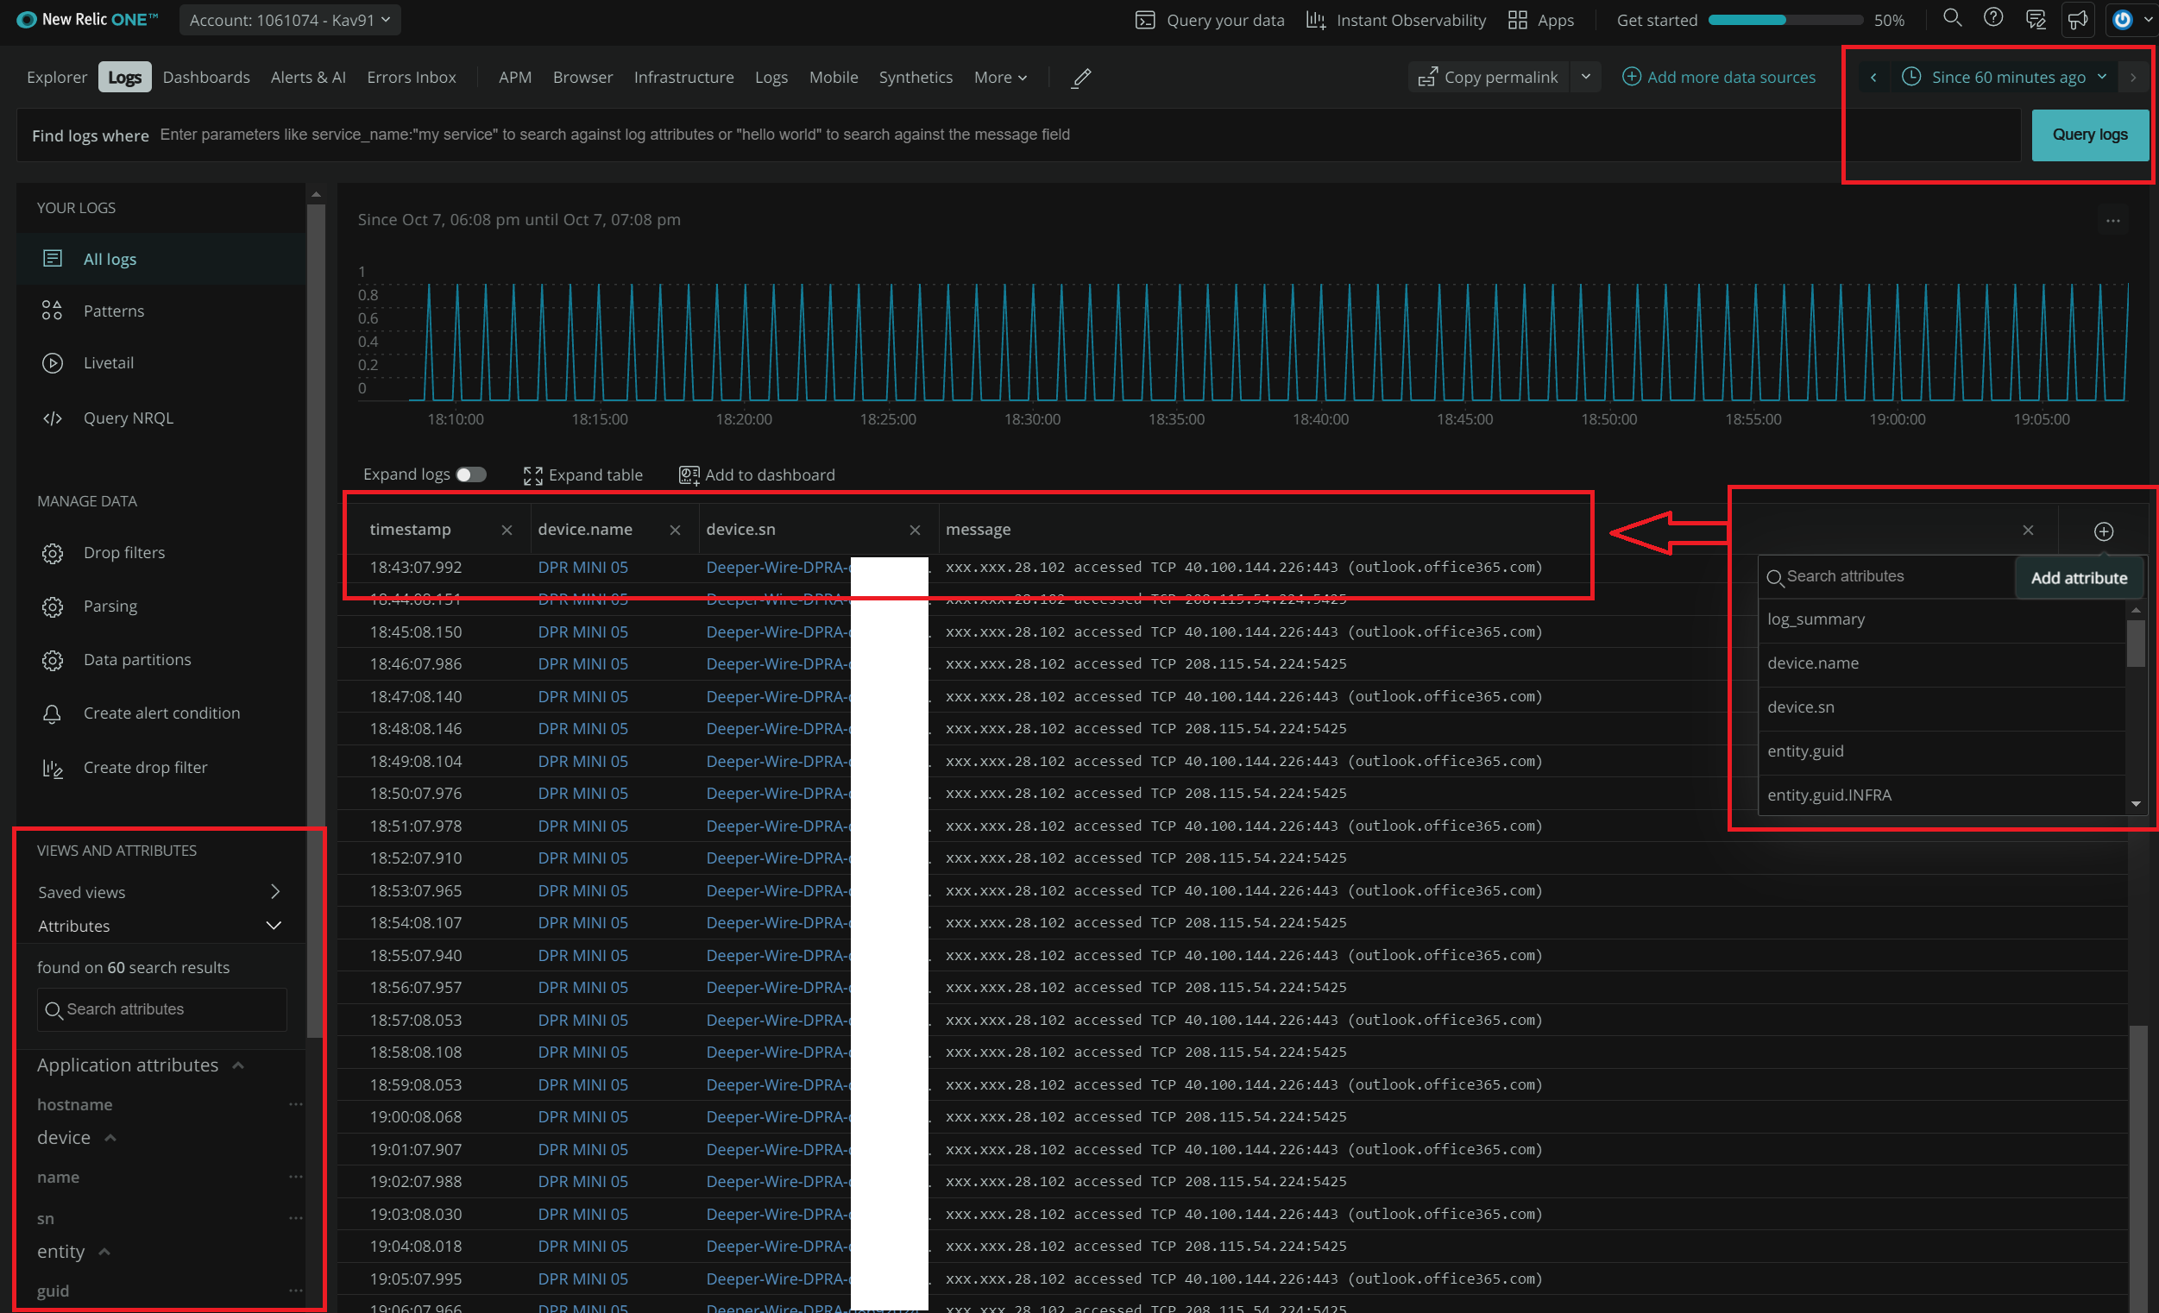Open the Errors Inbox tab

411,77
